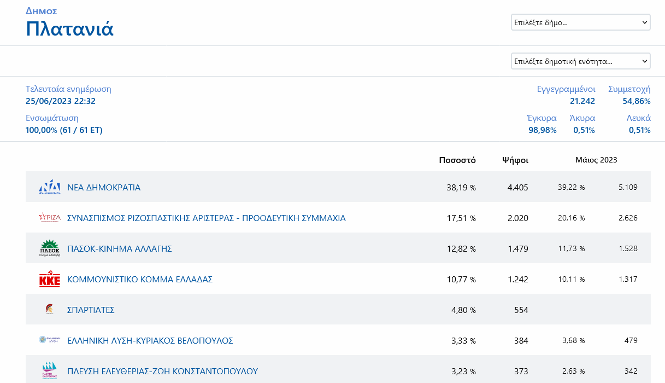Click the 'Ποσοστό' column header
This screenshot has width=665, height=383.
pyautogui.click(x=457, y=160)
